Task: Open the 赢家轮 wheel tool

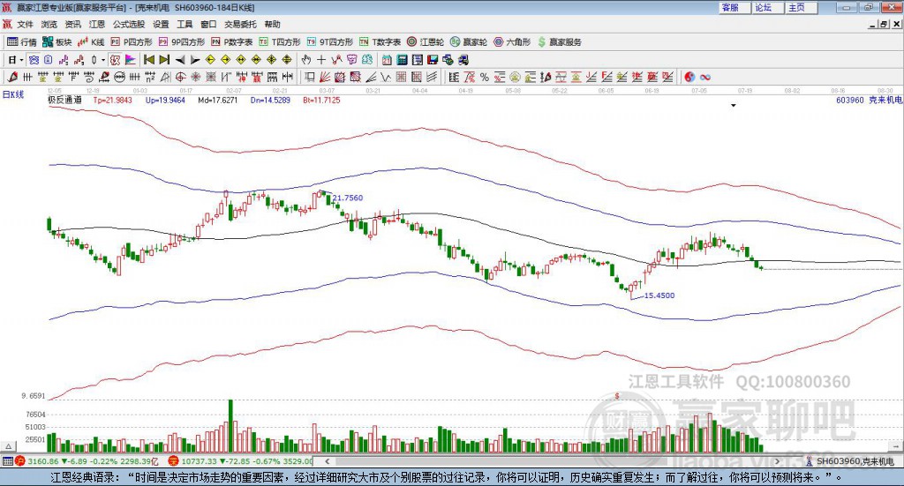Action: pyautogui.click(x=469, y=42)
